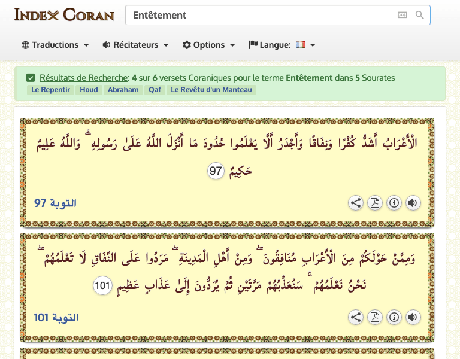Show info for verse 97
460x359 pixels.
(x=394, y=203)
